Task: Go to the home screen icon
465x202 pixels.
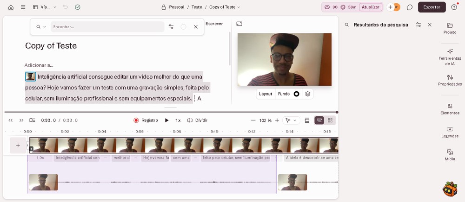Action: pos(11,7)
